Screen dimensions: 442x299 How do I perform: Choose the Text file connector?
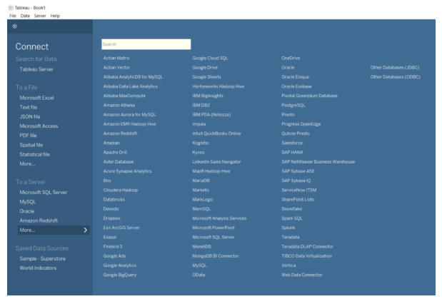(x=29, y=107)
